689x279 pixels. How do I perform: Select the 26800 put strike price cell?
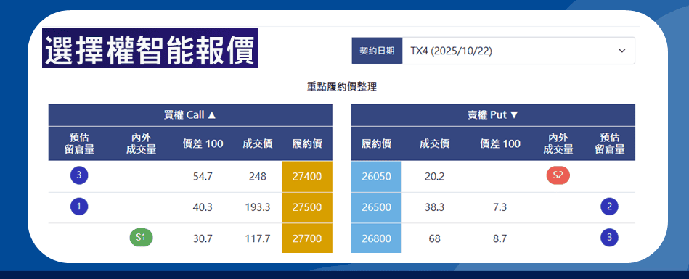click(377, 238)
